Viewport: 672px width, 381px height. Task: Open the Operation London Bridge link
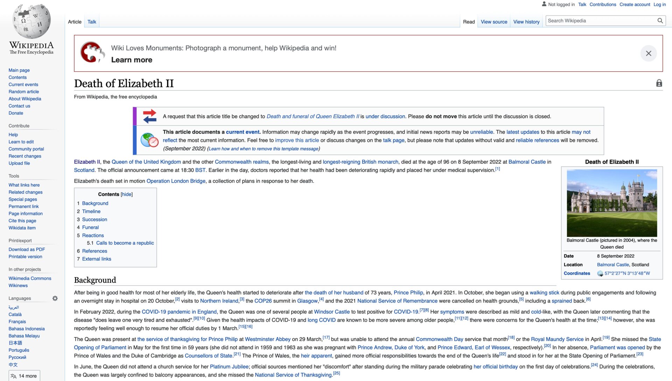pos(176,181)
